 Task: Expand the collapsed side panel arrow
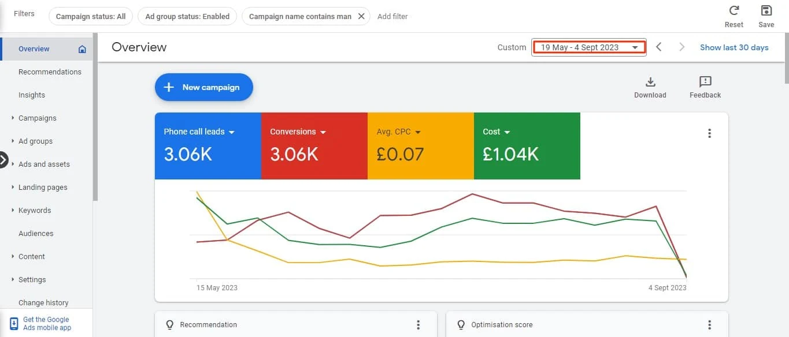[x=3, y=160]
